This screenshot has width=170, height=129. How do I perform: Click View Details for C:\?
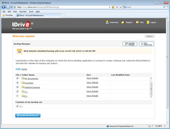[92, 91]
